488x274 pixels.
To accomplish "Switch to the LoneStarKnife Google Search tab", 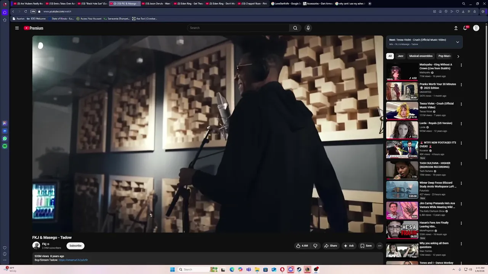I will [x=286, y=3].
